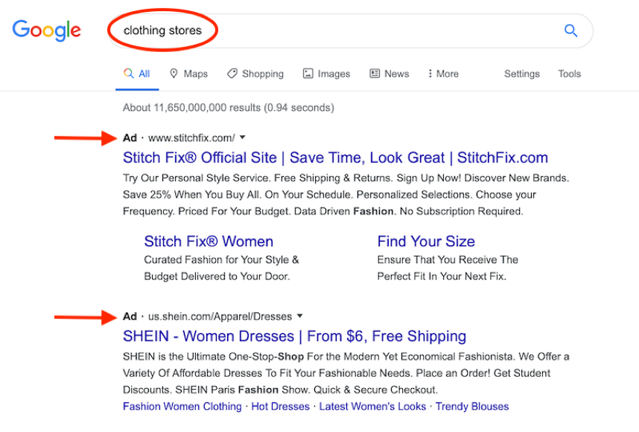Image resolution: width=639 pixels, height=432 pixels.
Task: Open the Fashion Women Clothing link
Action: tap(182, 407)
